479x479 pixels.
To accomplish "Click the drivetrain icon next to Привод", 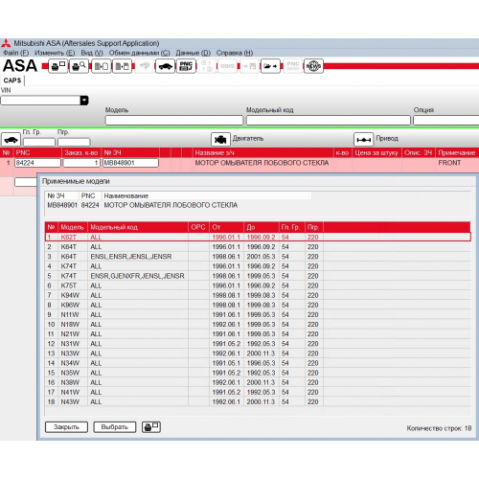I will (x=363, y=139).
